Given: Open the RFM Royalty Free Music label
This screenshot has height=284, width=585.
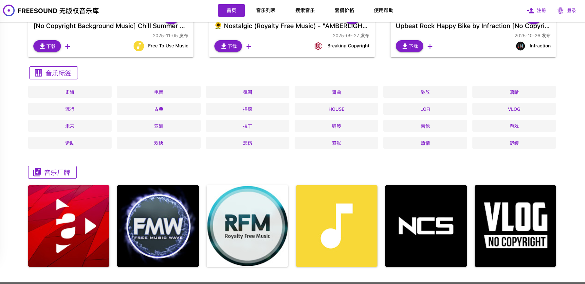Looking at the screenshot, I should (x=247, y=226).
